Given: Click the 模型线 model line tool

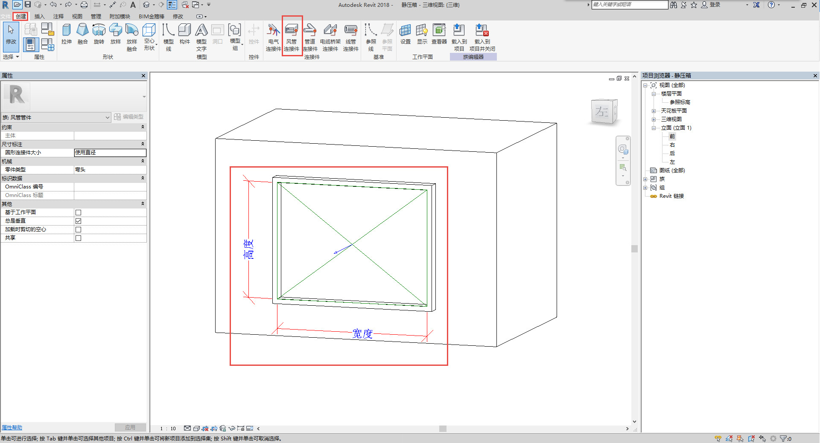Looking at the screenshot, I should coord(169,37).
